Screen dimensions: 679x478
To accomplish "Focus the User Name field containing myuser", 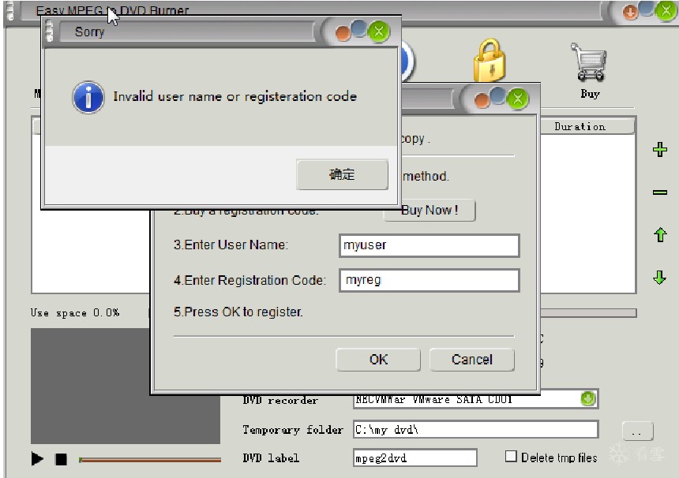I will (x=430, y=245).
